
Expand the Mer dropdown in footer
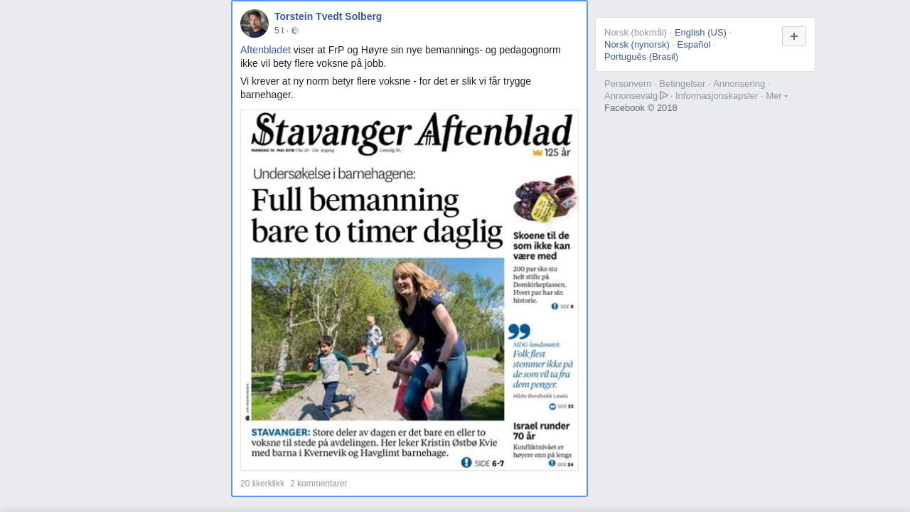click(776, 96)
